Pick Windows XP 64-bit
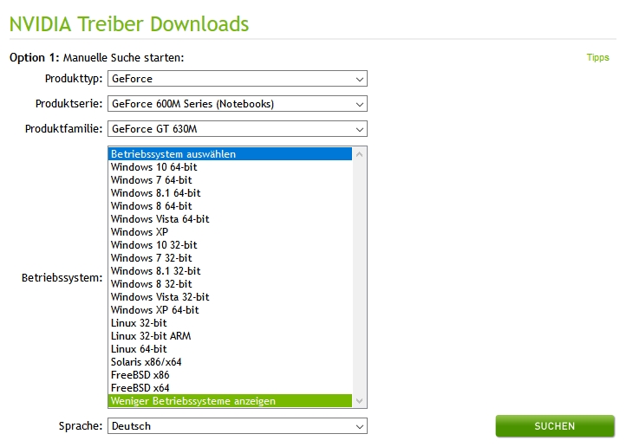 (x=230, y=310)
